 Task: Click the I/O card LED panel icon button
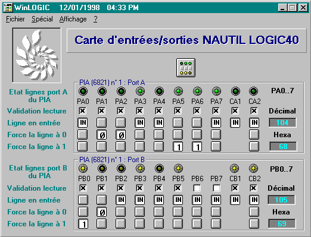coord(186,68)
